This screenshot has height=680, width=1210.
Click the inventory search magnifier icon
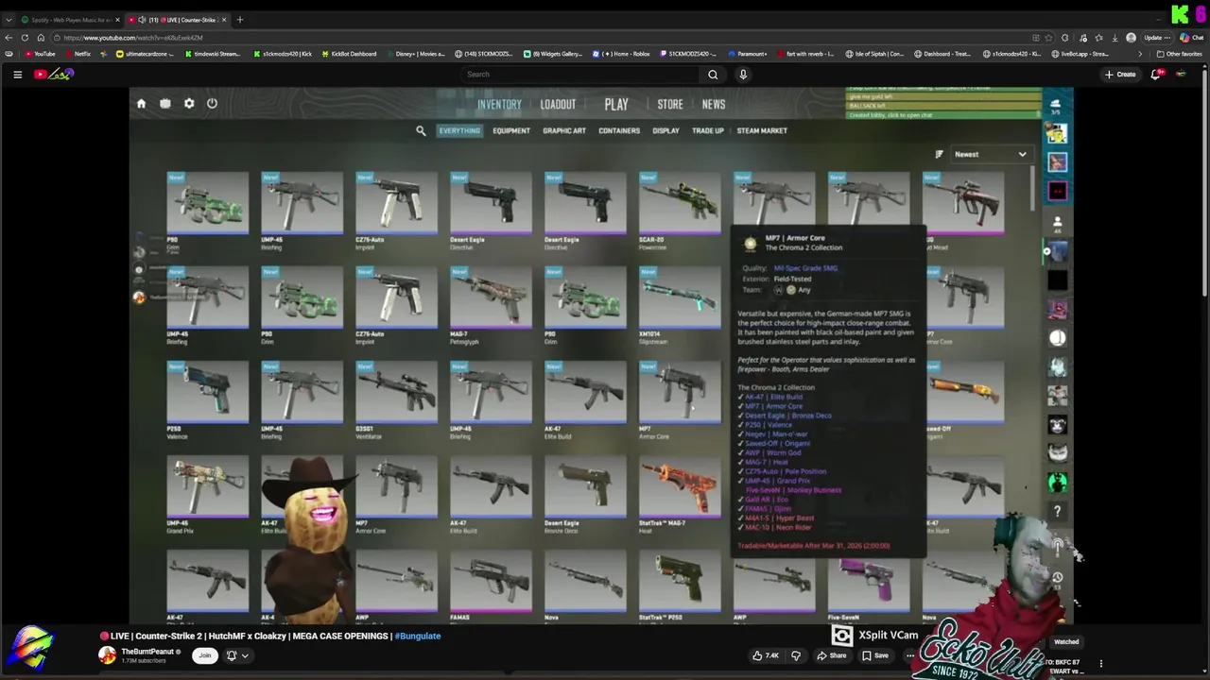(x=421, y=131)
